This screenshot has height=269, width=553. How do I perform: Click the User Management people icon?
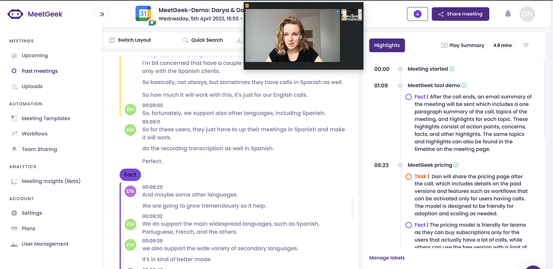[x=14, y=244]
